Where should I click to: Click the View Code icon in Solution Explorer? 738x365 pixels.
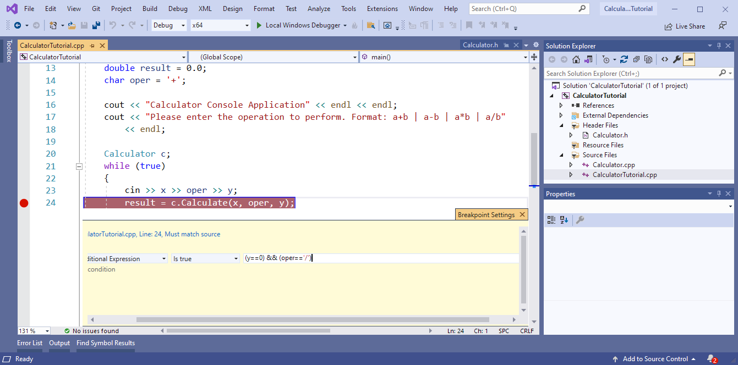(x=664, y=59)
